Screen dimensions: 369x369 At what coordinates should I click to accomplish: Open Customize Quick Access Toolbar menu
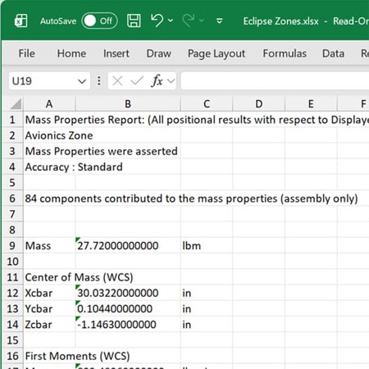tap(219, 20)
